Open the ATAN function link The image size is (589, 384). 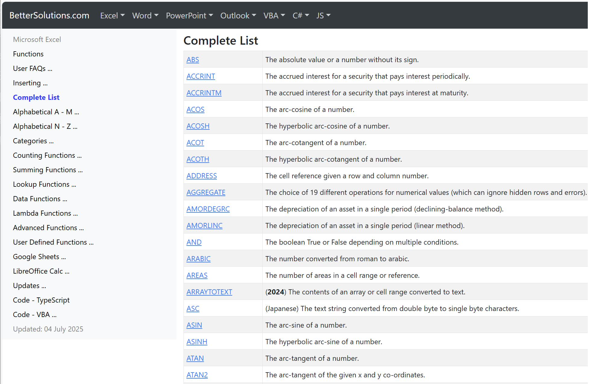pos(195,358)
